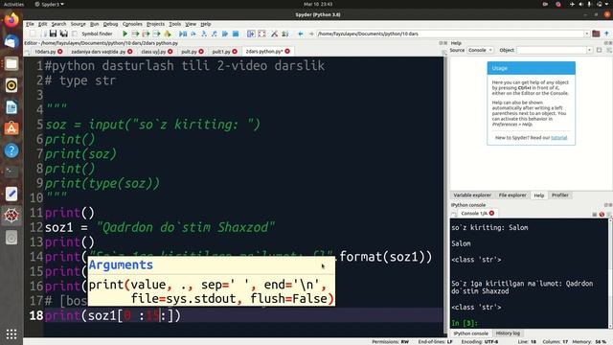Stop debugging with blue square icon

tap(236, 34)
